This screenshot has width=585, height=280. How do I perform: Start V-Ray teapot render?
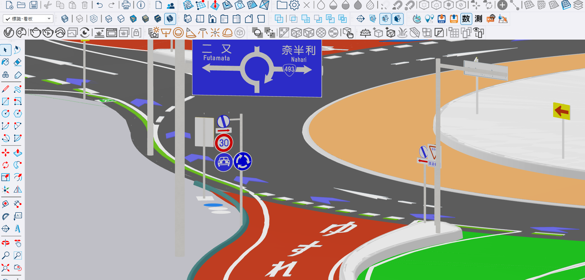click(36, 33)
